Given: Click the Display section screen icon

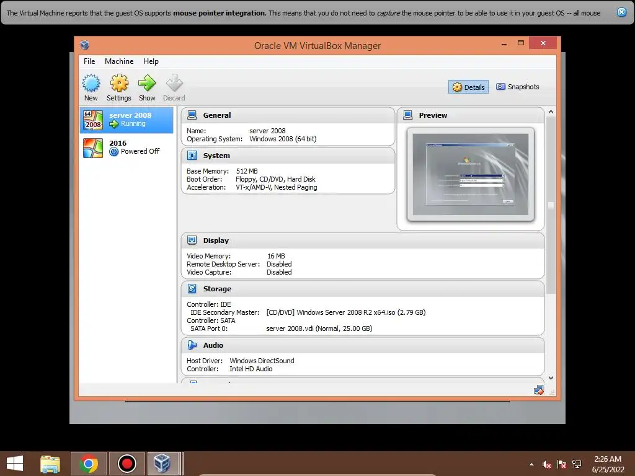Looking at the screenshot, I should pyautogui.click(x=192, y=240).
